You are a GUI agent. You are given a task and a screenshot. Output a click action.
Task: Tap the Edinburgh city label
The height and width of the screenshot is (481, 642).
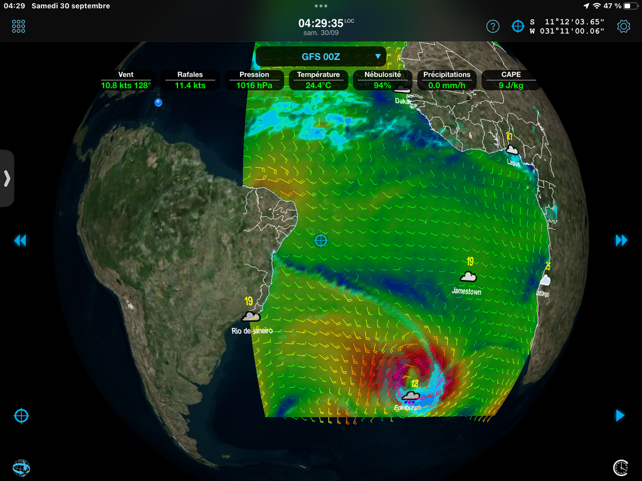(407, 407)
